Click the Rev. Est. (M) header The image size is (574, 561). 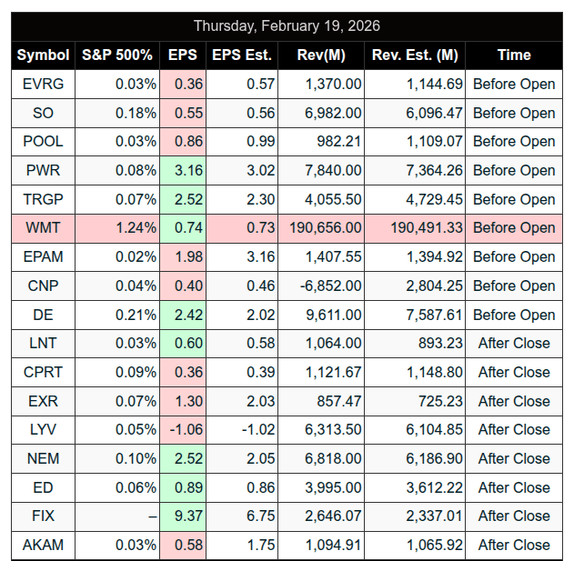pos(415,55)
